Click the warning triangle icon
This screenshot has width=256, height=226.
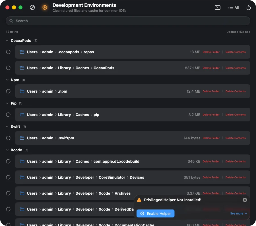coord(139,200)
